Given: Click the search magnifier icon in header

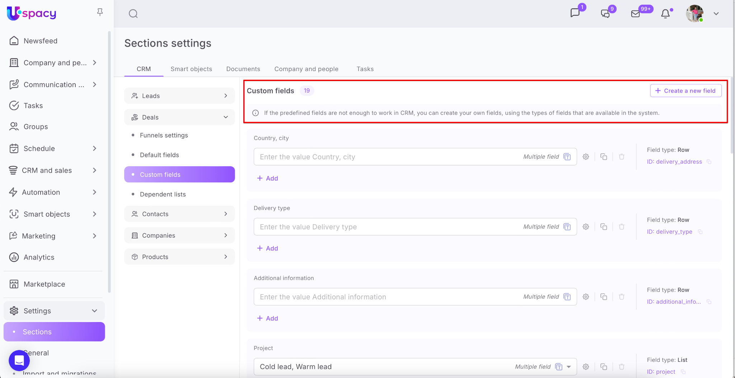Looking at the screenshot, I should tap(133, 14).
